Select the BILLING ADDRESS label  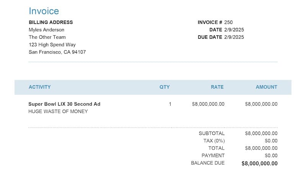[x=50, y=22]
